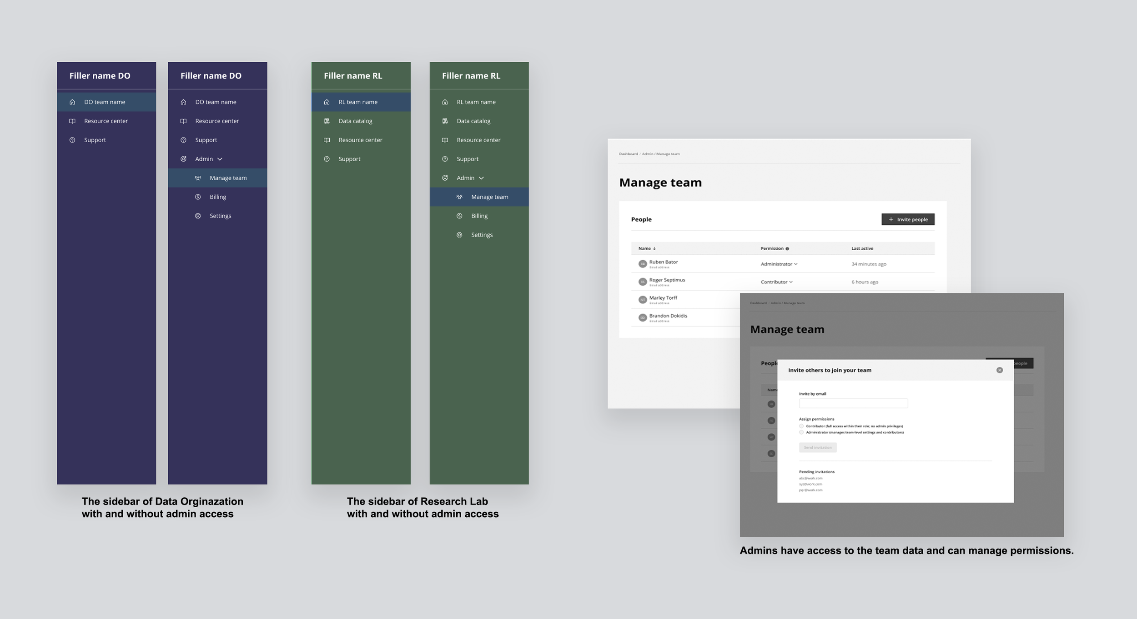Click the Send invitation button
1137x619 pixels.
818,448
